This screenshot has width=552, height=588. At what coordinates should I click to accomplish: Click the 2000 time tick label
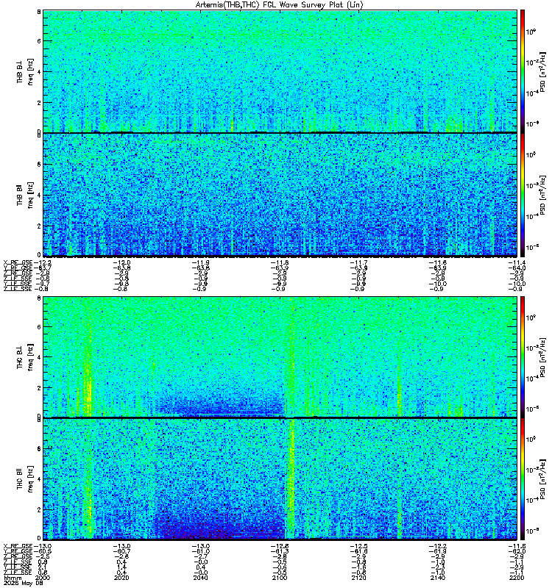[42, 578]
